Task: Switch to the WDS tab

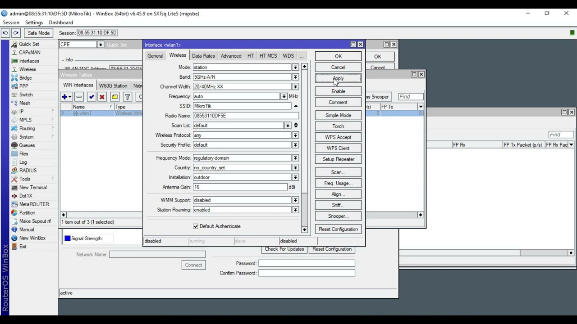Action: click(288, 56)
